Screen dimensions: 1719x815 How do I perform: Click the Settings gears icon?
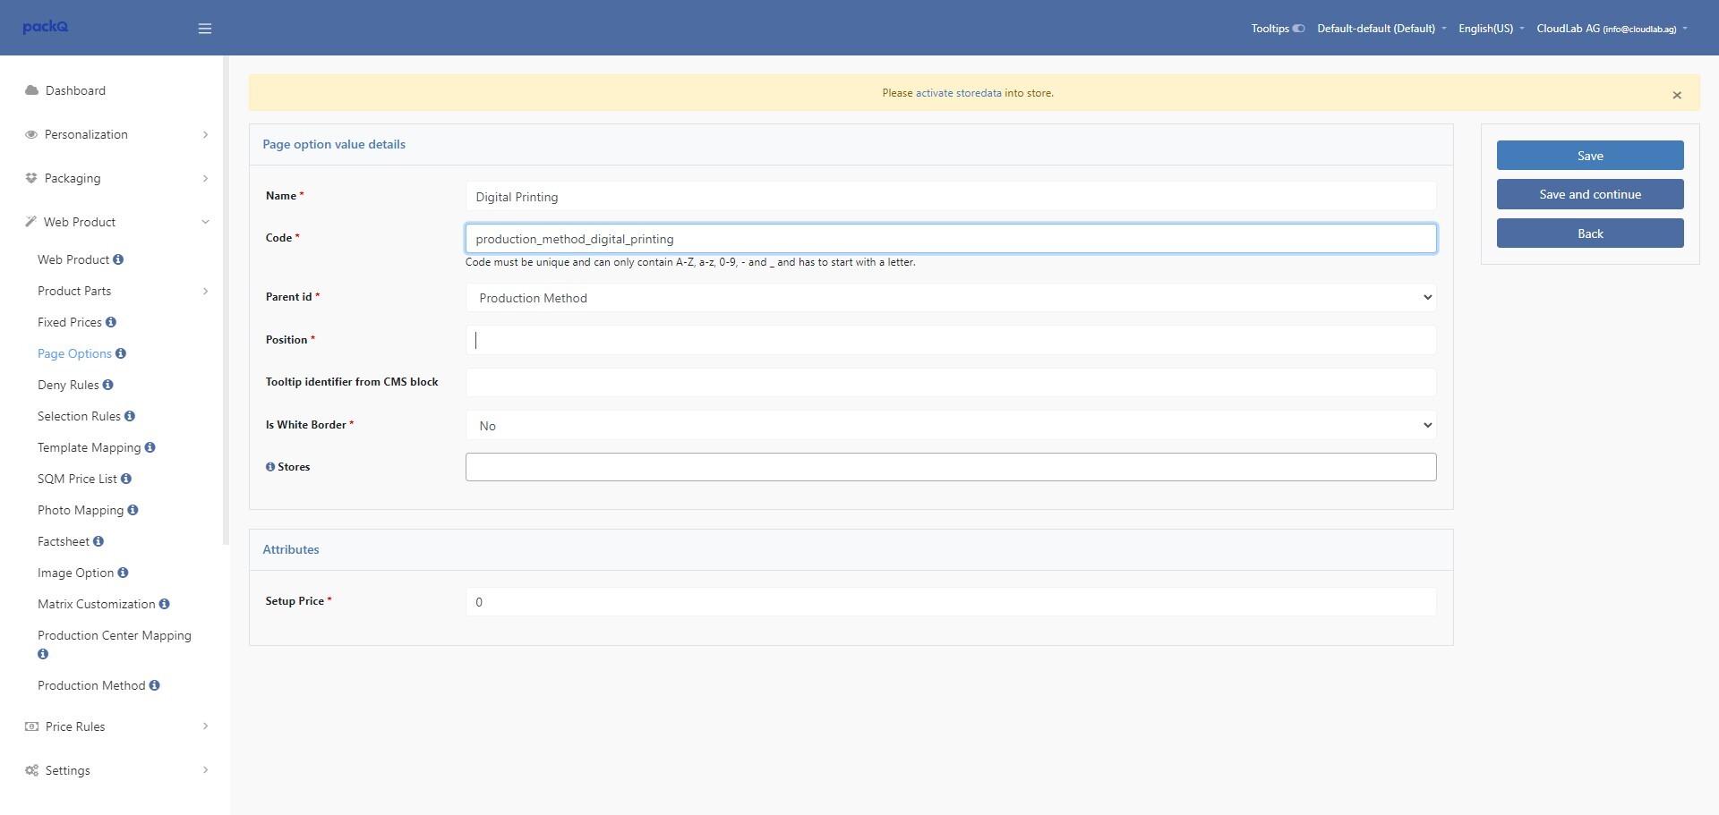tap(32, 770)
